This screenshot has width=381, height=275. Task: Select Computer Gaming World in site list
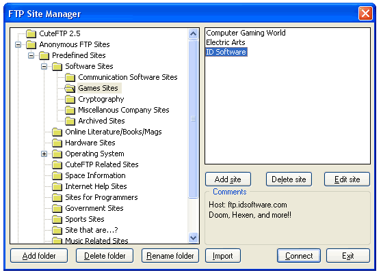pyautogui.click(x=246, y=33)
